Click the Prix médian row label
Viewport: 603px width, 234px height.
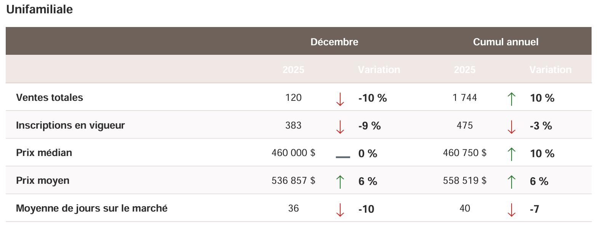(44, 153)
